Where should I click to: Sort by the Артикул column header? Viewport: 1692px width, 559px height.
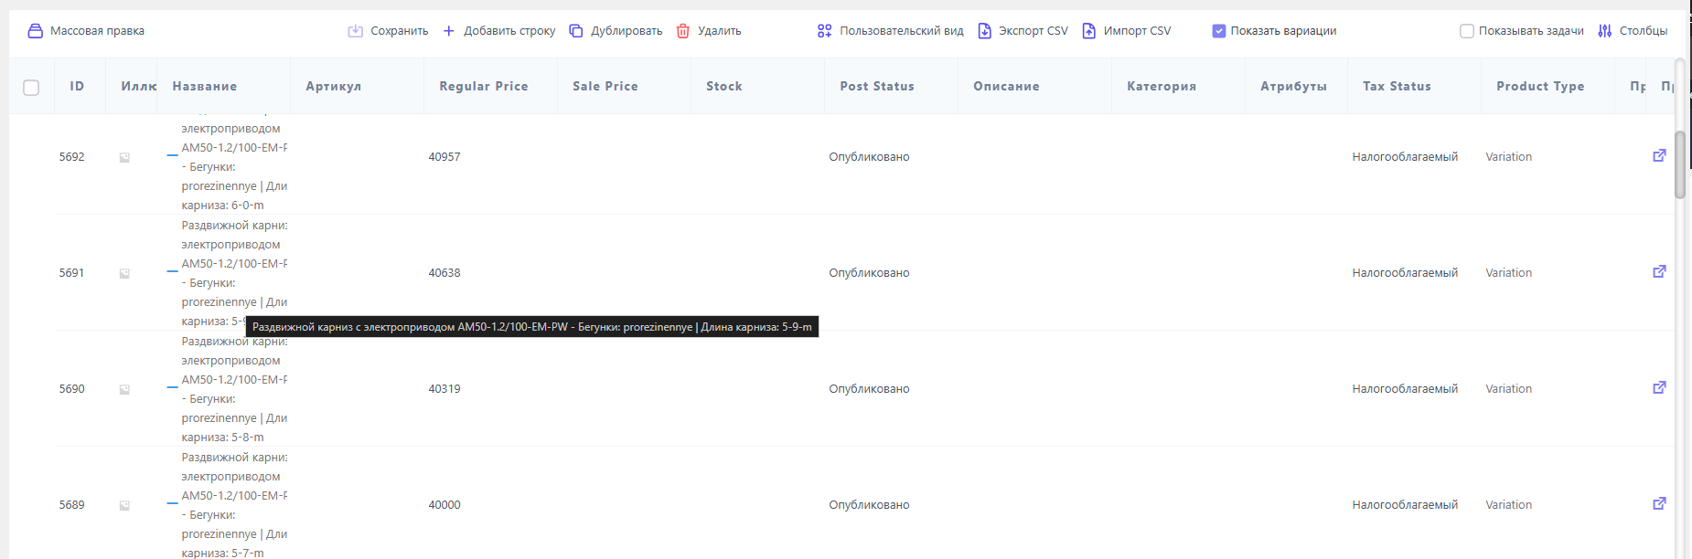tap(334, 86)
